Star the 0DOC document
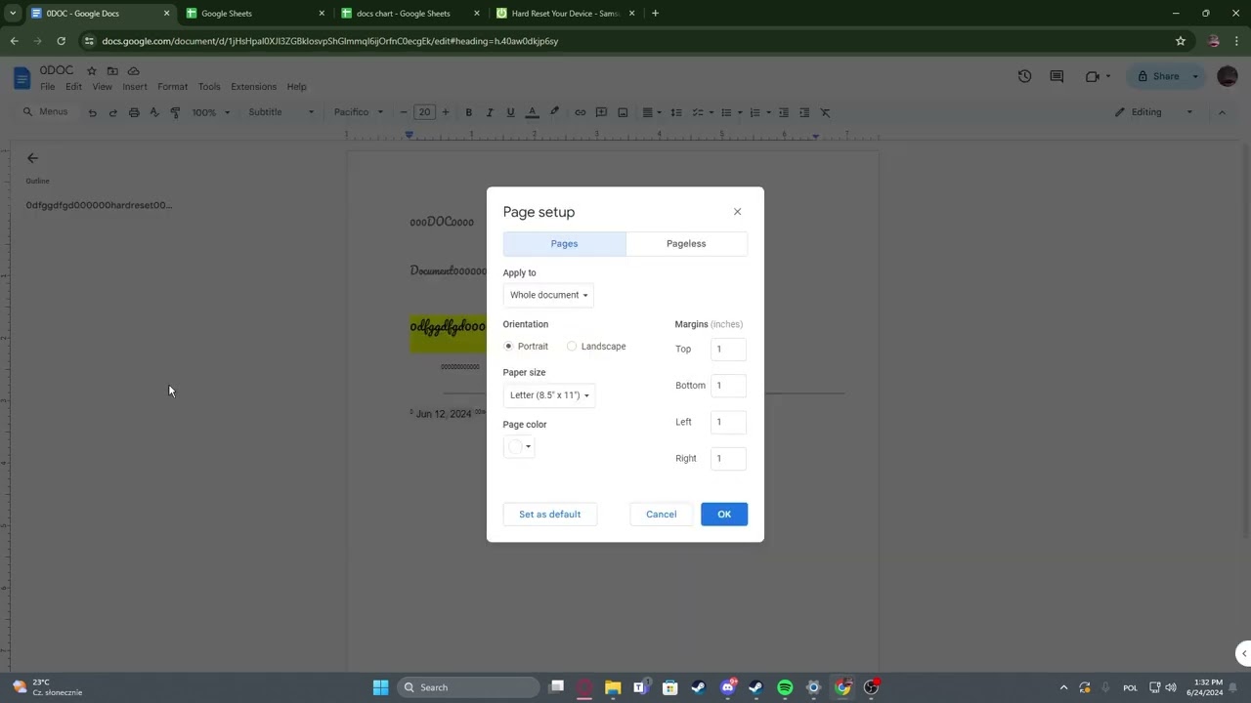Viewport: 1251px width, 703px height. click(91, 70)
